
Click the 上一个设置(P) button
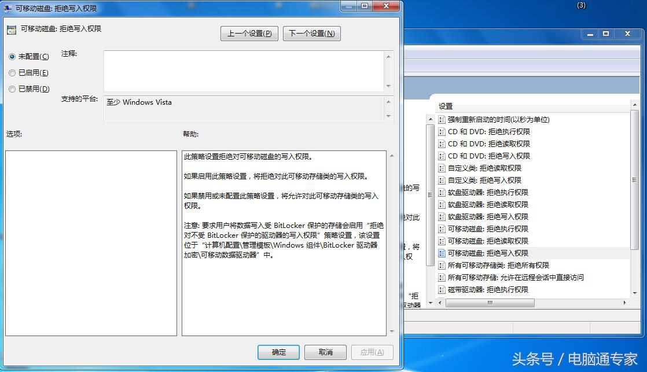[249, 34]
